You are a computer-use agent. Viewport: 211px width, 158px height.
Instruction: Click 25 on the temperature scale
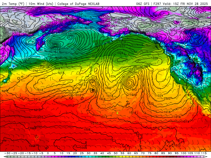[82, 153]
